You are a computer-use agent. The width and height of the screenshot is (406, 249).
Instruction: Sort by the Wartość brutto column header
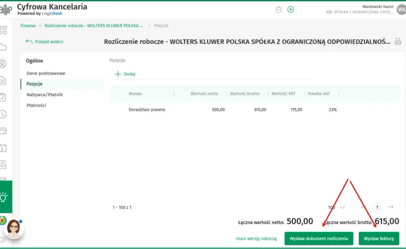click(245, 94)
